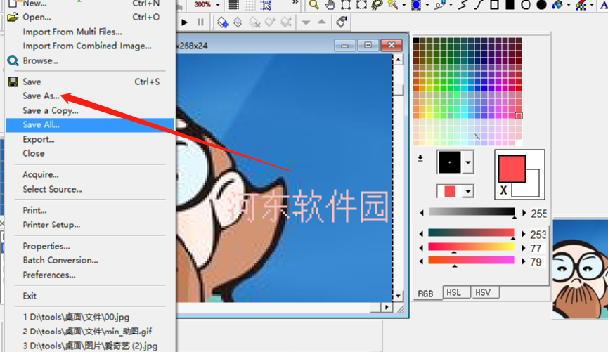Toggle the light grid display
Image resolution: width=608 pixels, height=352 pixels.
point(250,5)
